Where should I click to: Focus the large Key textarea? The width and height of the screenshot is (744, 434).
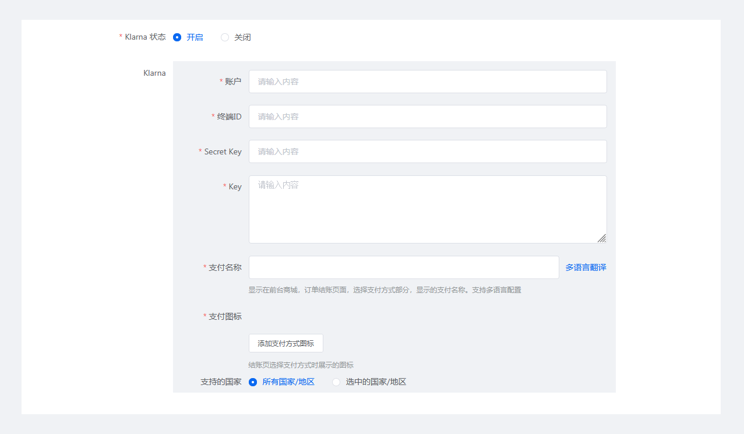pyautogui.click(x=427, y=209)
